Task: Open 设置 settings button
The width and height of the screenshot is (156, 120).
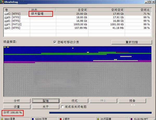Action: (x=17, y=107)
